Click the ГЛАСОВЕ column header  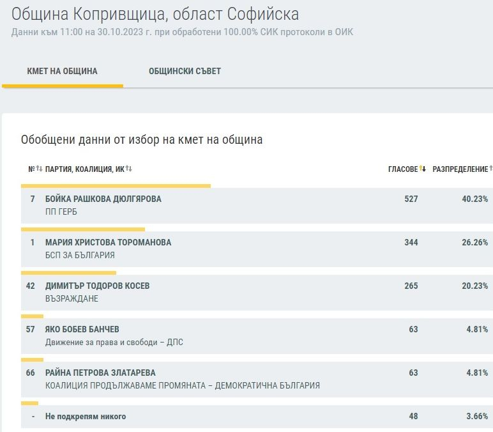(403, 169)
